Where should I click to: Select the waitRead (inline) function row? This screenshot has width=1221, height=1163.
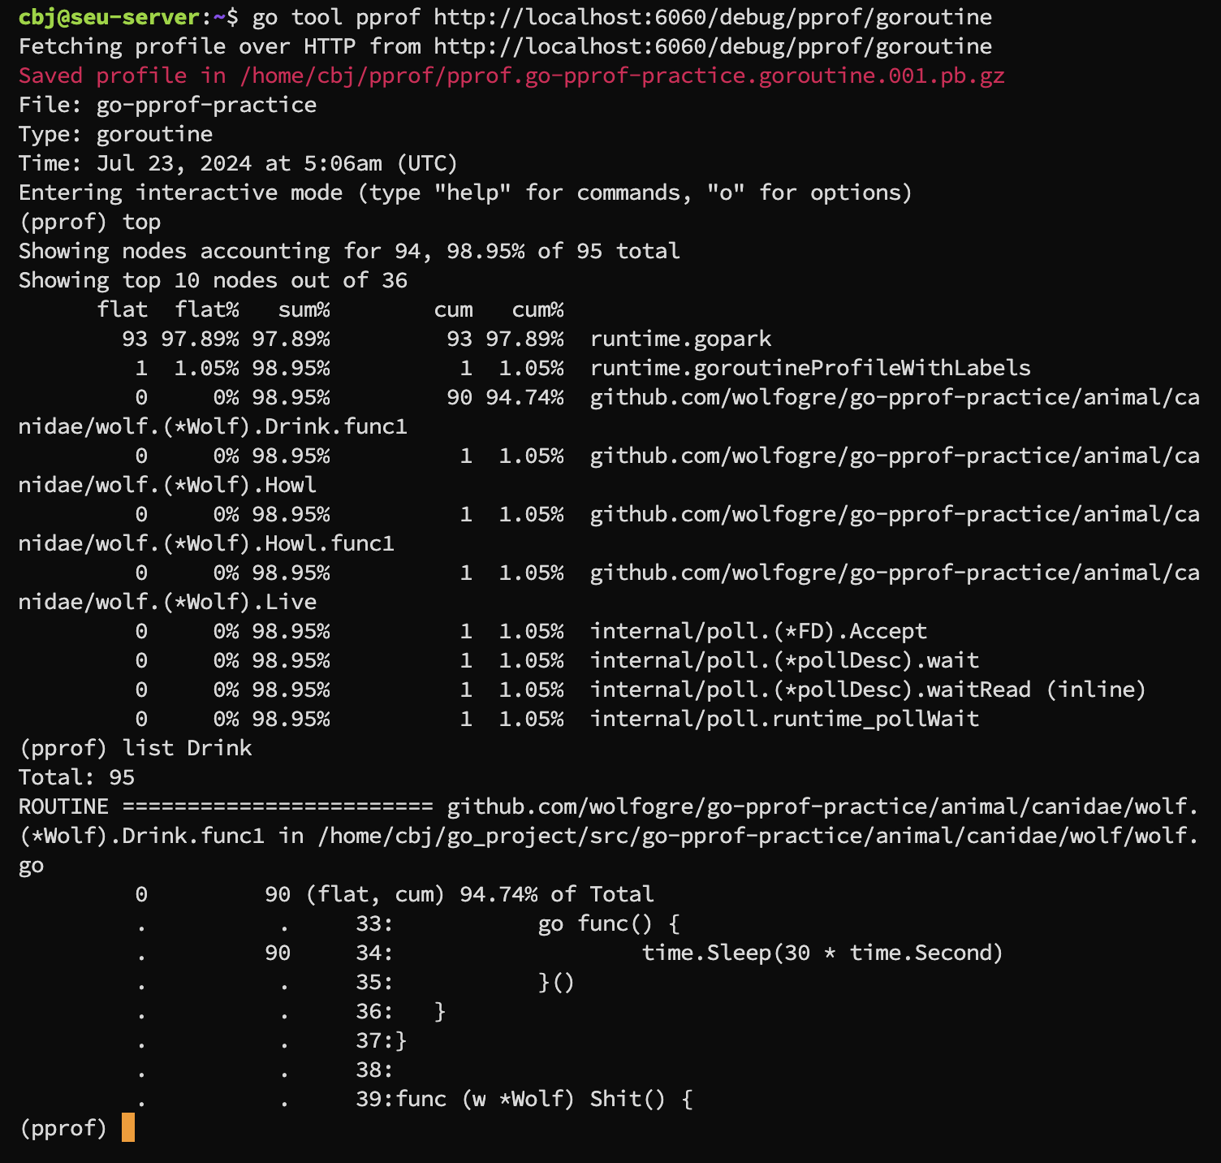(867, 690)
